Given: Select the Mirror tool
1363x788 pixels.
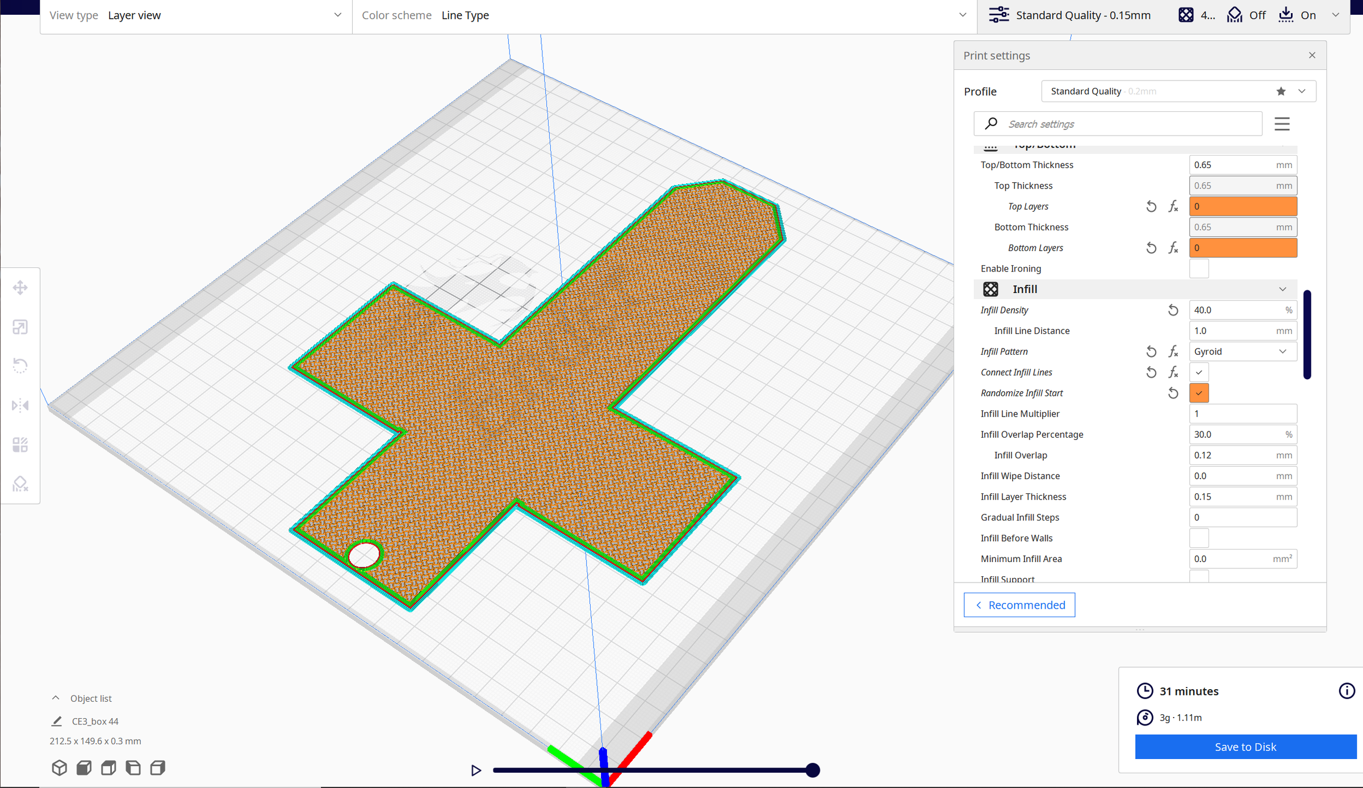Looking at the screenshot, I should tap(20, 405).
